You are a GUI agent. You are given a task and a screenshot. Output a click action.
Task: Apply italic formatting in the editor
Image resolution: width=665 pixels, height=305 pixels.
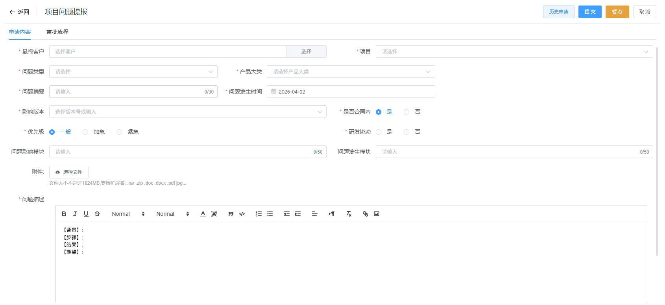pos(75,214)
